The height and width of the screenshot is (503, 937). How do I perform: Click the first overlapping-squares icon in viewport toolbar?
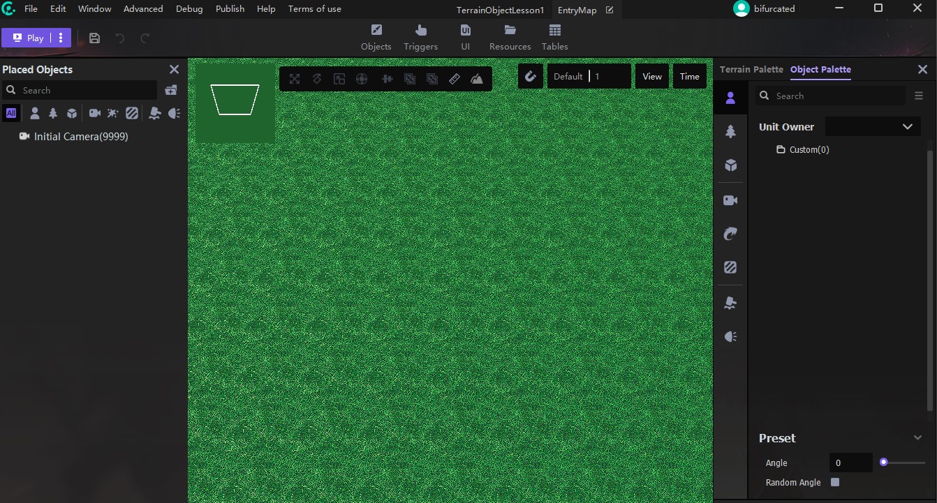point(410,79)
